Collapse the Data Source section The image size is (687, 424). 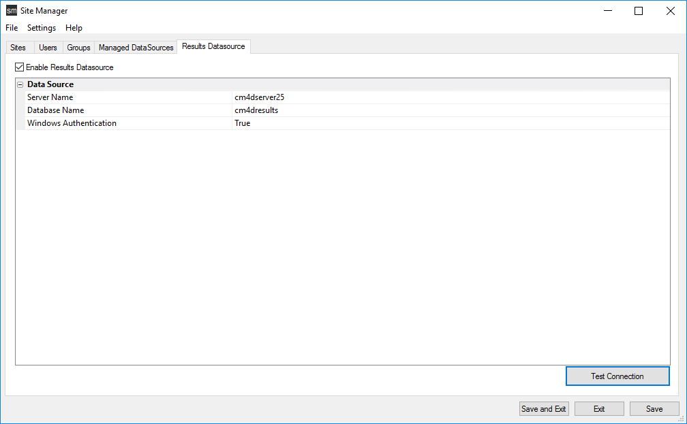click(20, 84)
